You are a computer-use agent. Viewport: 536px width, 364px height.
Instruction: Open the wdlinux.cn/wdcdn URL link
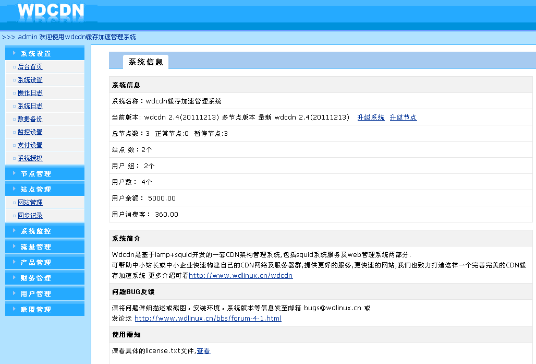coord(240,275)
